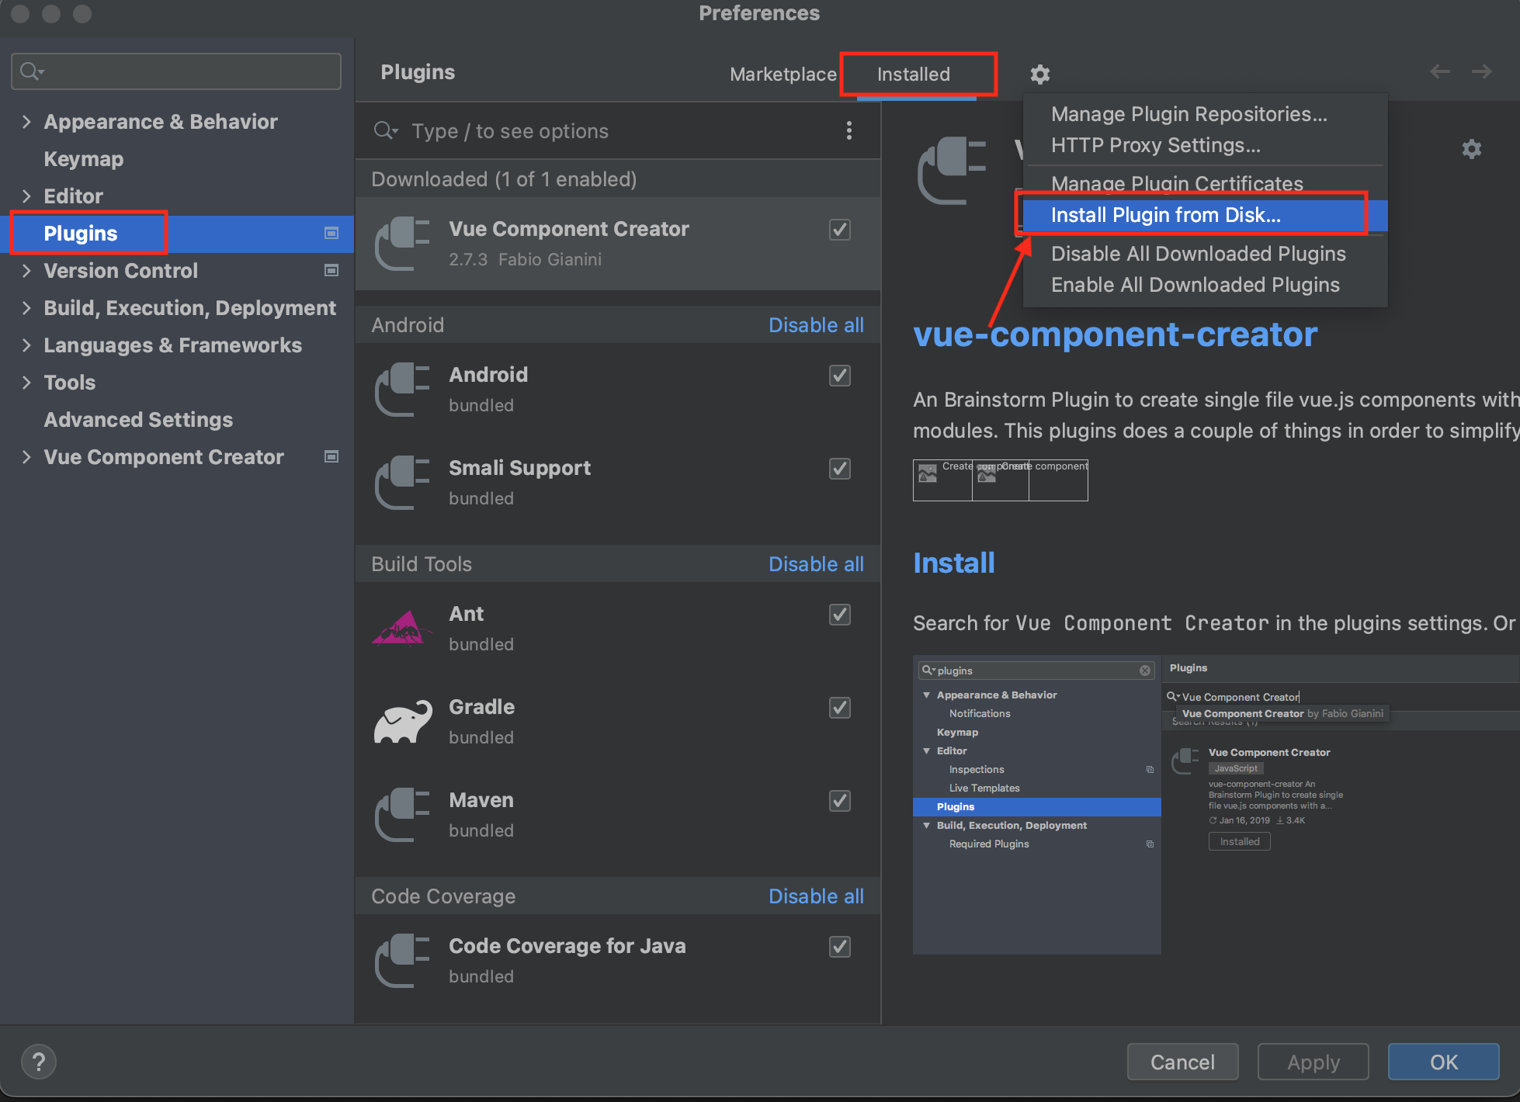Open the plugin settings gear menu
This screenshot has width=1520, height=1102.
pos(1040,74)
